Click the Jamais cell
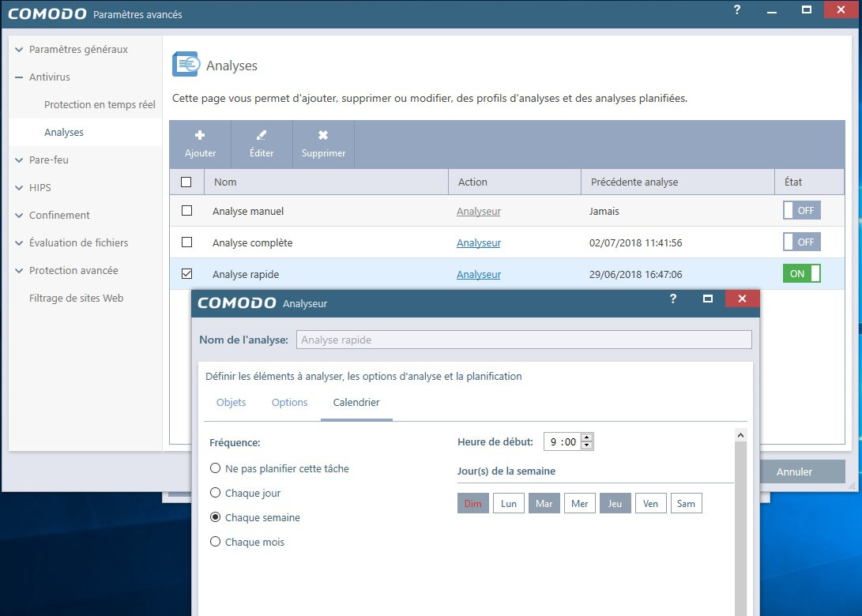Image resolution: width=862 pixels, height=616 pixels. coord(604,211)
